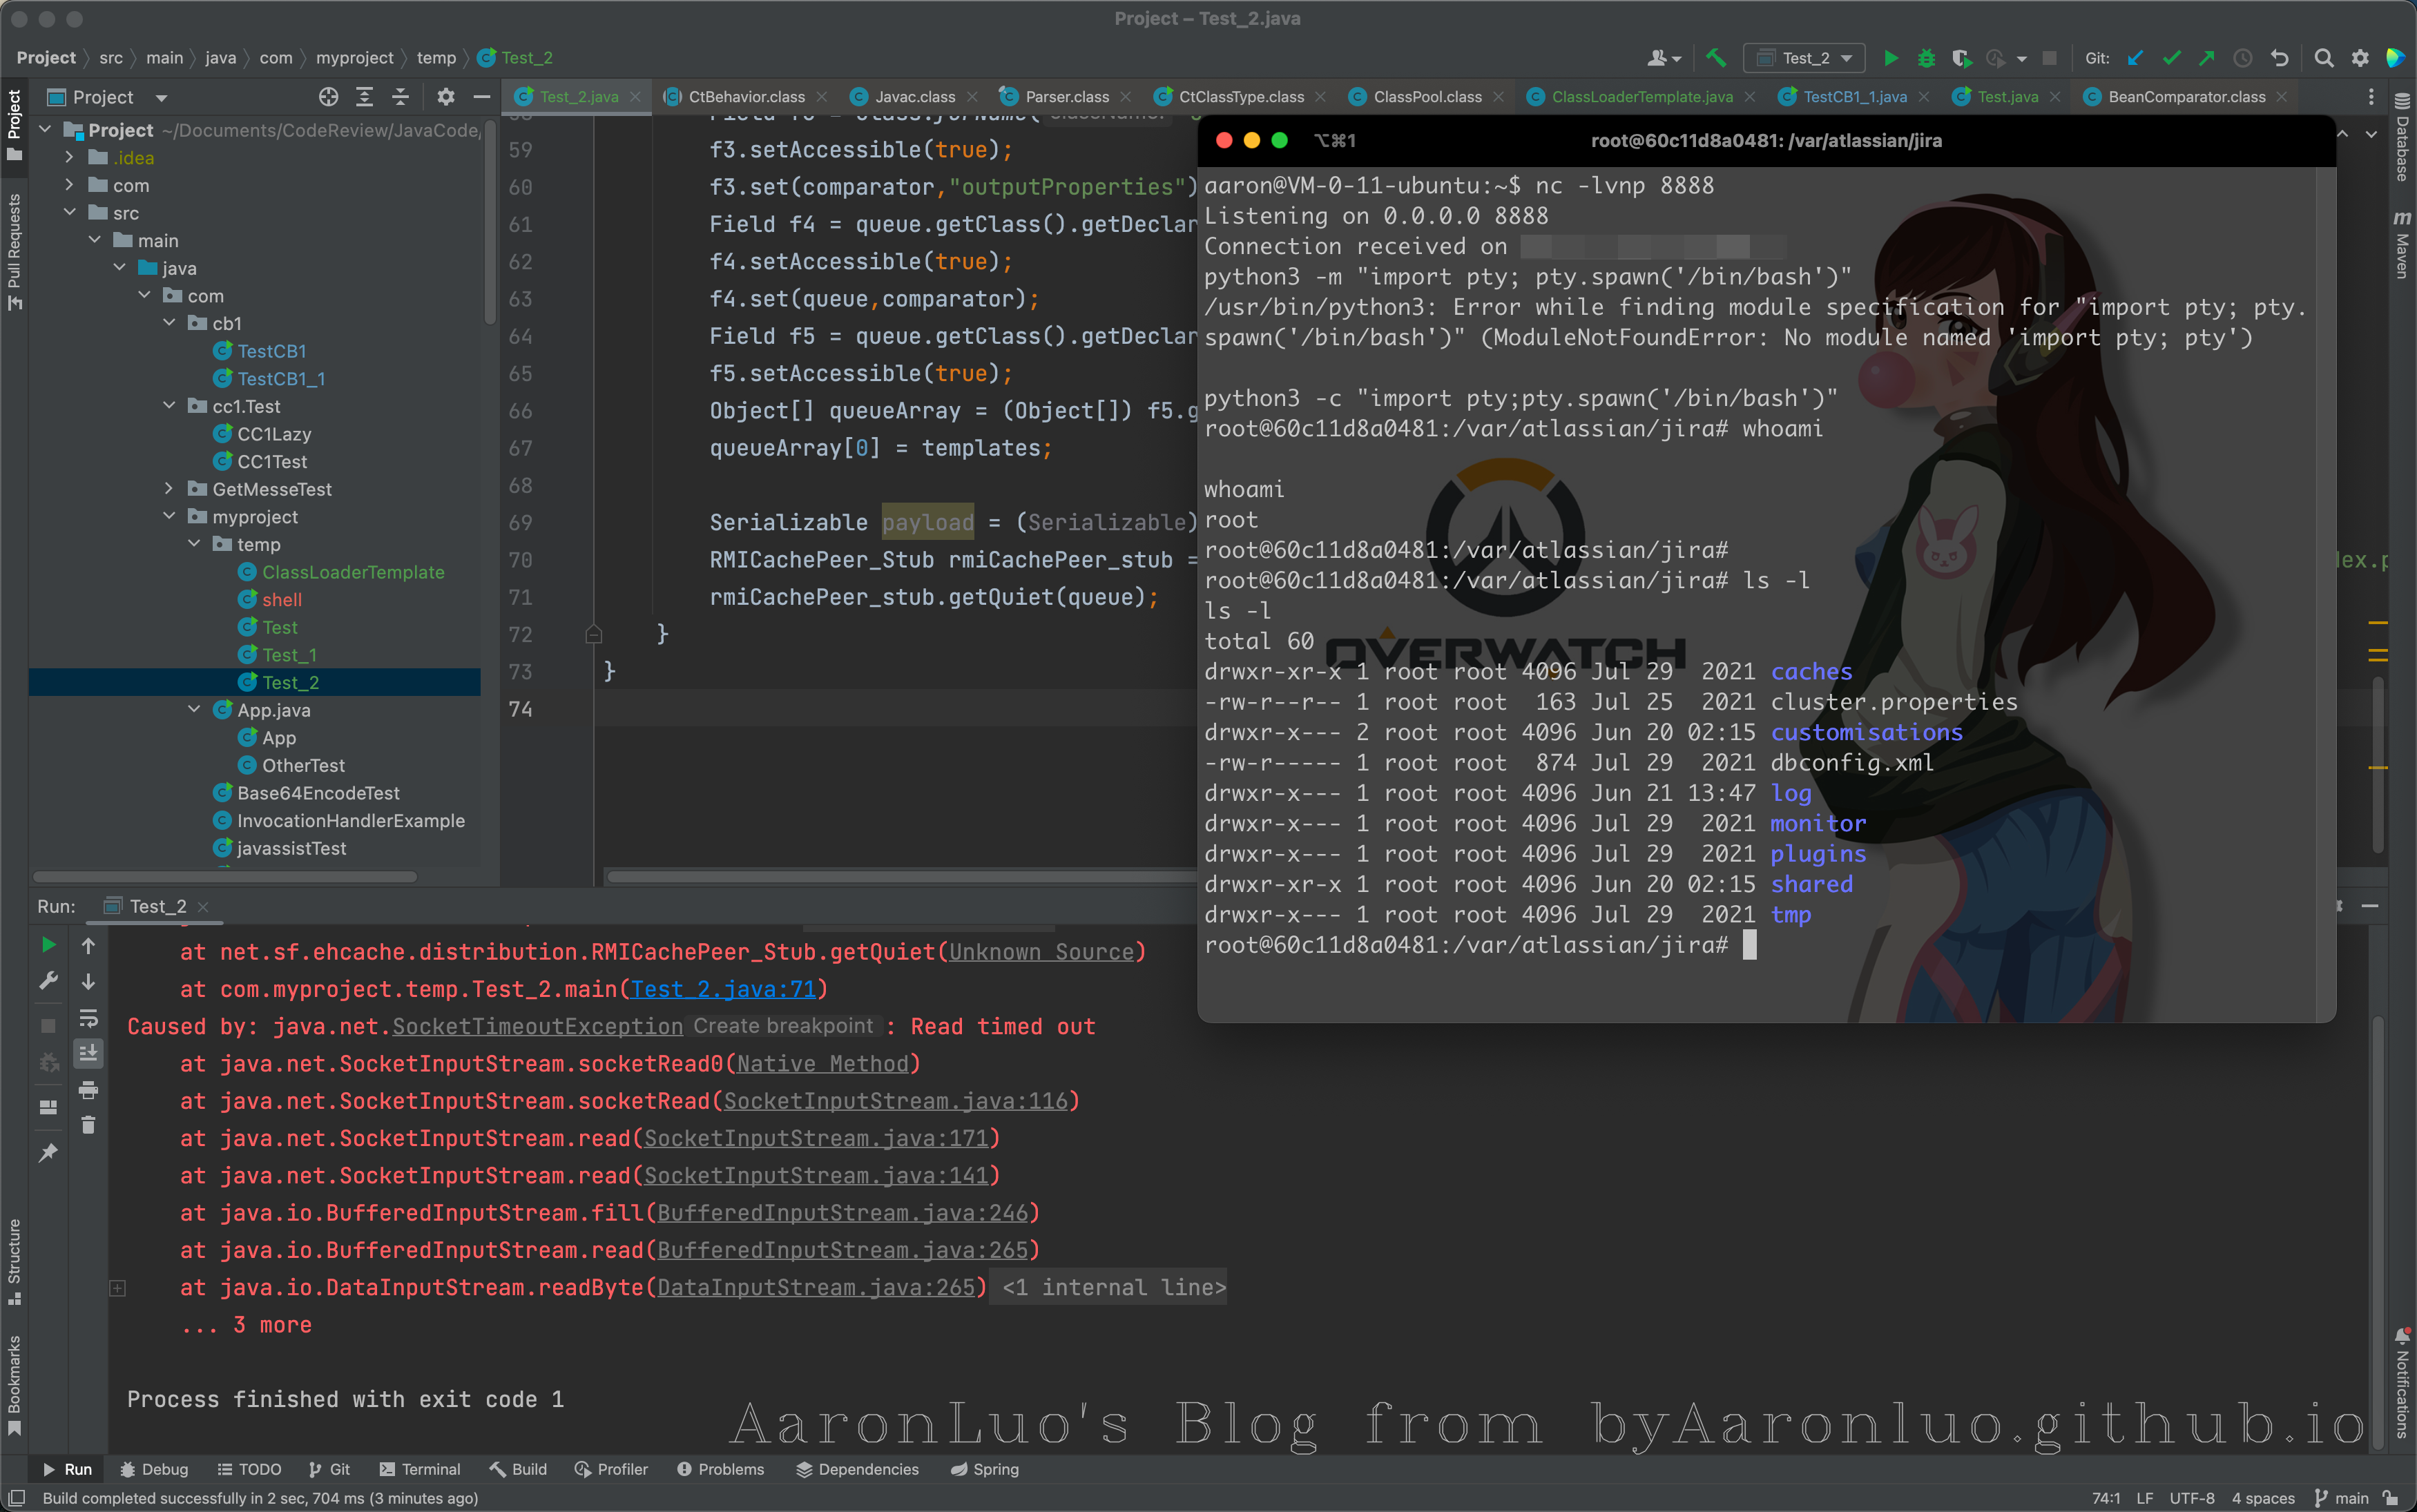Click the Test_2.java:71 stack trace link

tap(723, 989)
